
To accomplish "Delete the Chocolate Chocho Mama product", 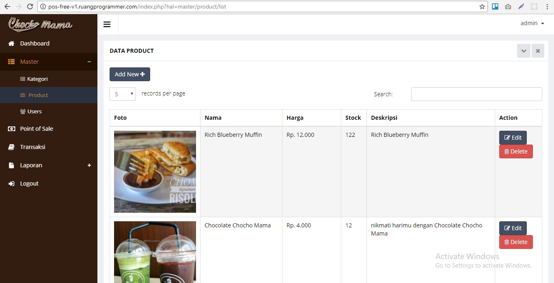I will (x=516, y=242).
